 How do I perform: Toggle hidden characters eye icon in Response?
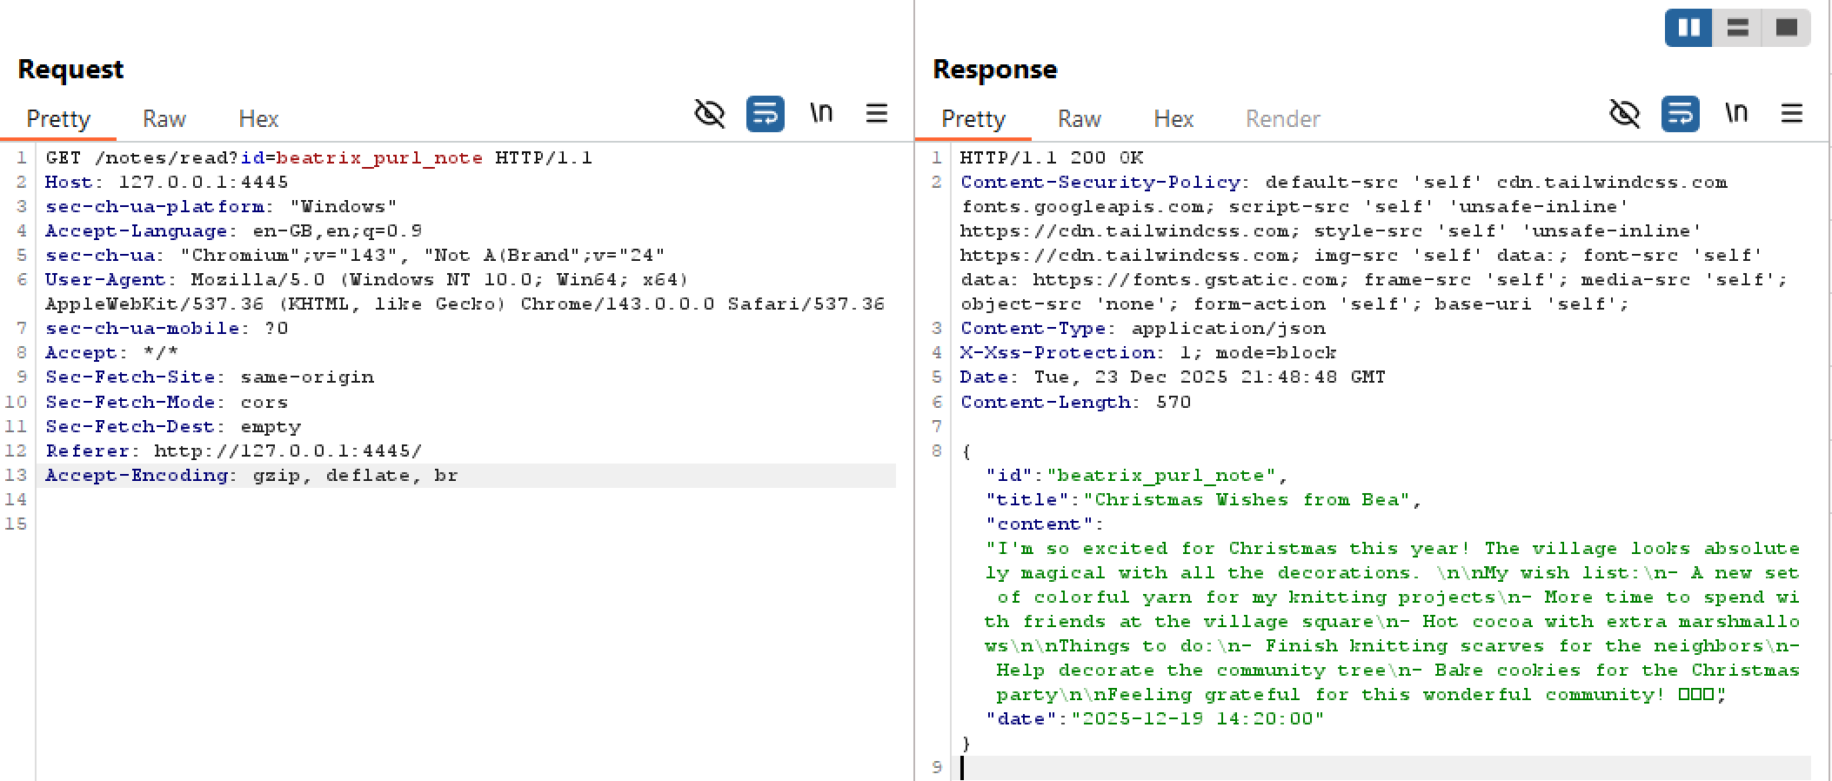1624,114
